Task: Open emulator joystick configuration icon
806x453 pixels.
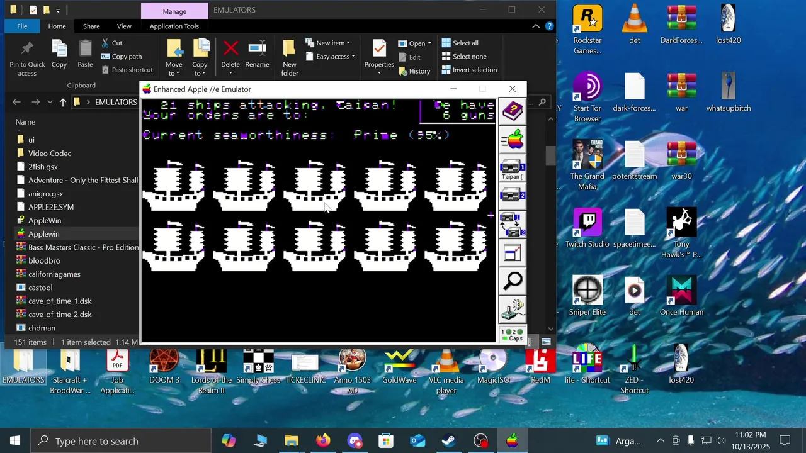Action: (x=513, y=310)
